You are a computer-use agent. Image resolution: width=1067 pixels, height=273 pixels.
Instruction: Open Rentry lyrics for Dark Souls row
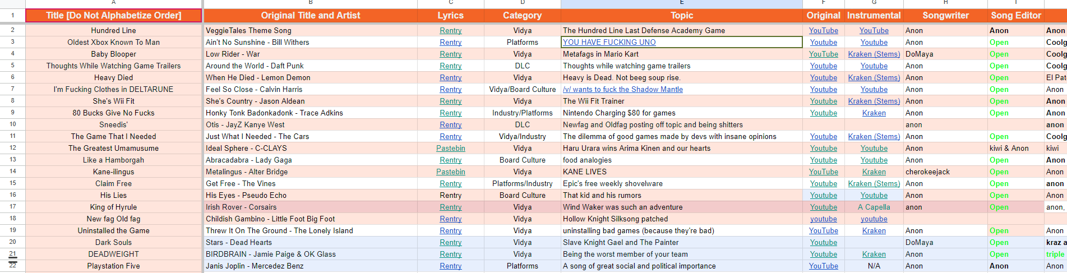coord(450,243)
